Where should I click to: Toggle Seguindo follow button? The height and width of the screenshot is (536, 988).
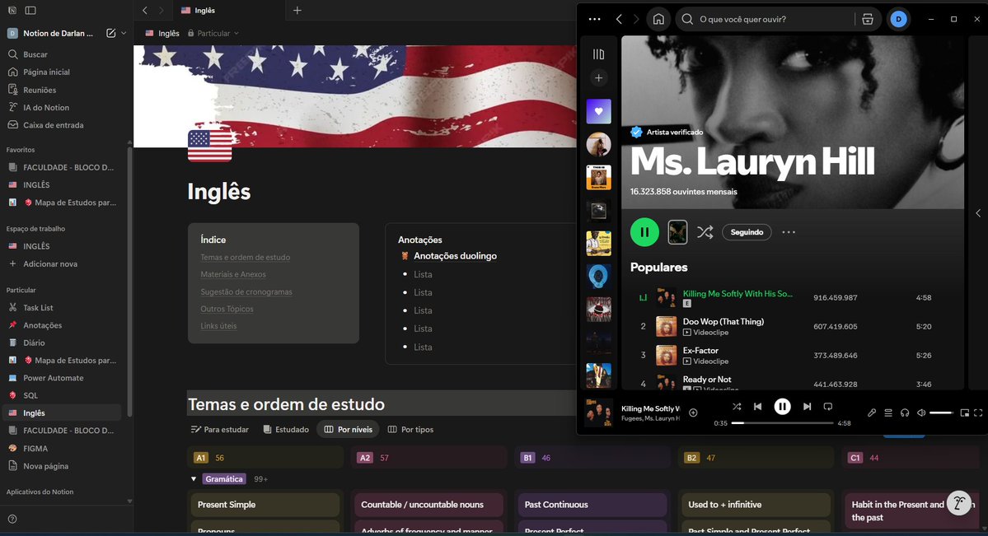pos(747,232)
